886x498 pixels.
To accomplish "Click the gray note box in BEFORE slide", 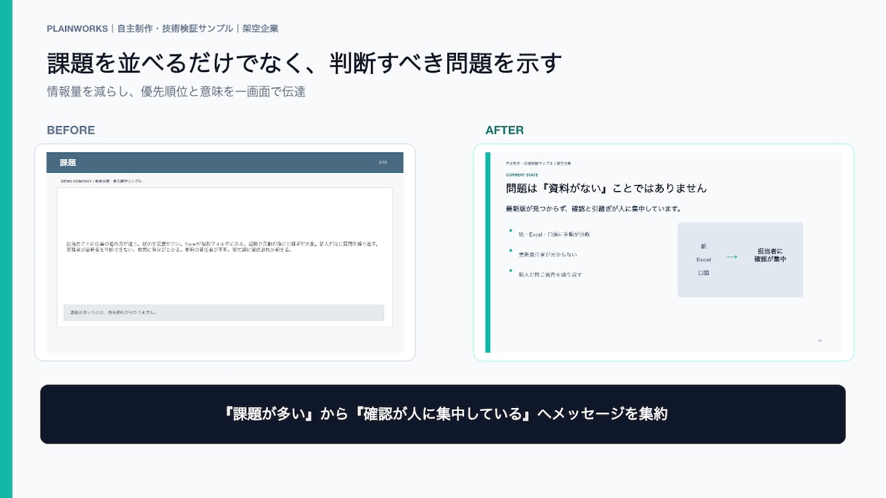I will [x=224, y=313].
